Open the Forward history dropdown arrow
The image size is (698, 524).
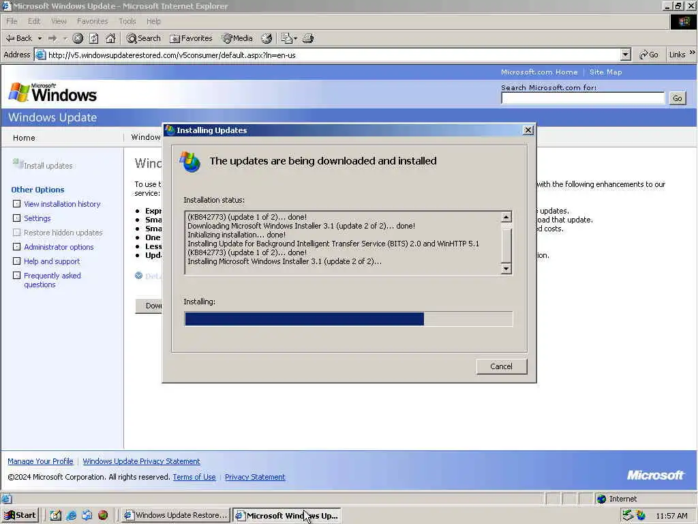click(x=65, y=39)
